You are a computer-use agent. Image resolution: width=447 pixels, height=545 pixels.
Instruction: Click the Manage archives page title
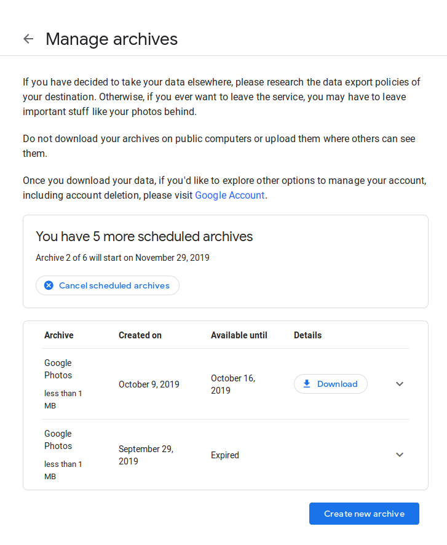point(111,39)
